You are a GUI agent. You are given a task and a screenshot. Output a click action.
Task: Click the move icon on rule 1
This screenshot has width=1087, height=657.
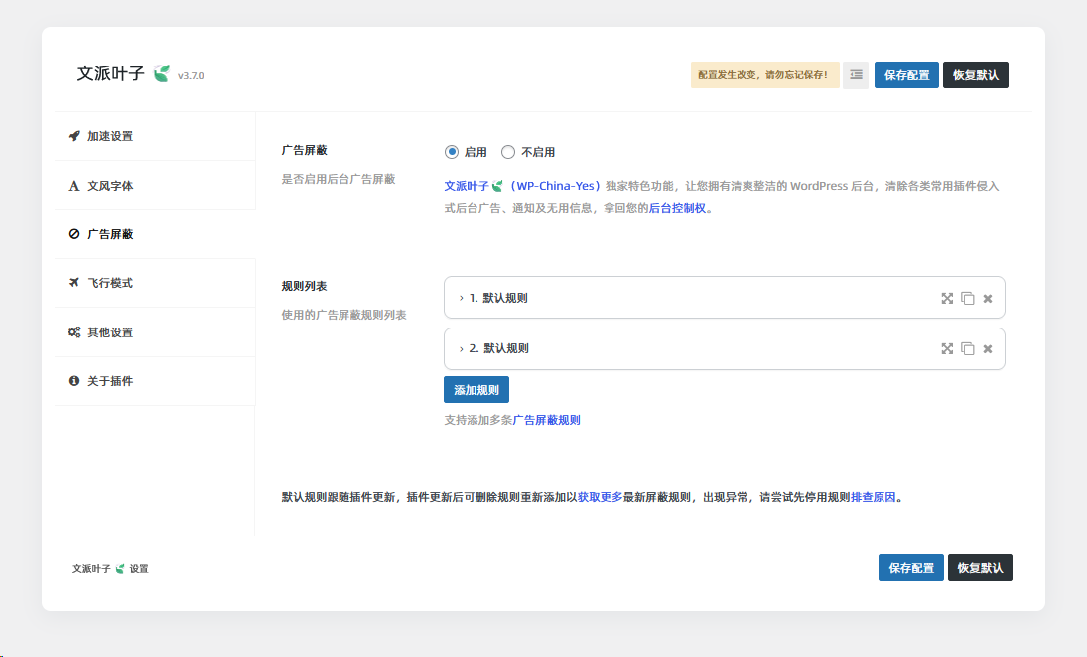coord(947,298)
